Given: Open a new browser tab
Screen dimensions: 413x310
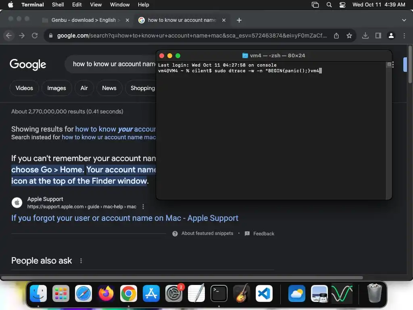Looking at the screenshot, I should pos(239,20).
